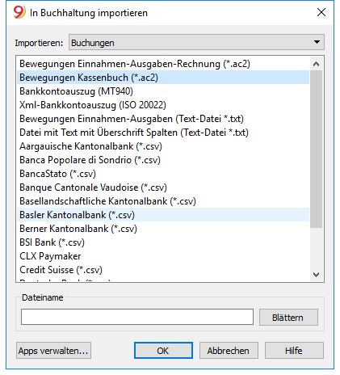Click the list scroll up arrow
The image size is (340, 375).
317,64
